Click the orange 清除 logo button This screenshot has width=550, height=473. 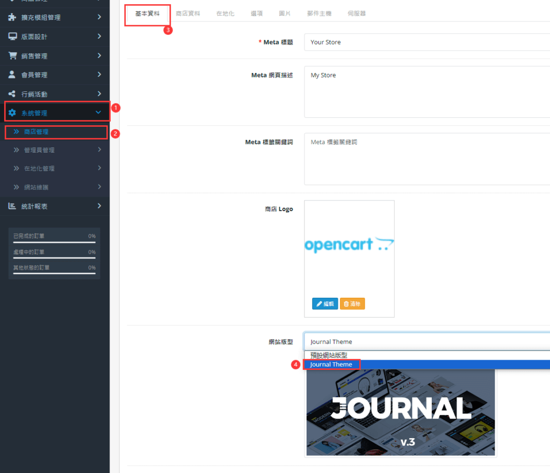[352, 304]
